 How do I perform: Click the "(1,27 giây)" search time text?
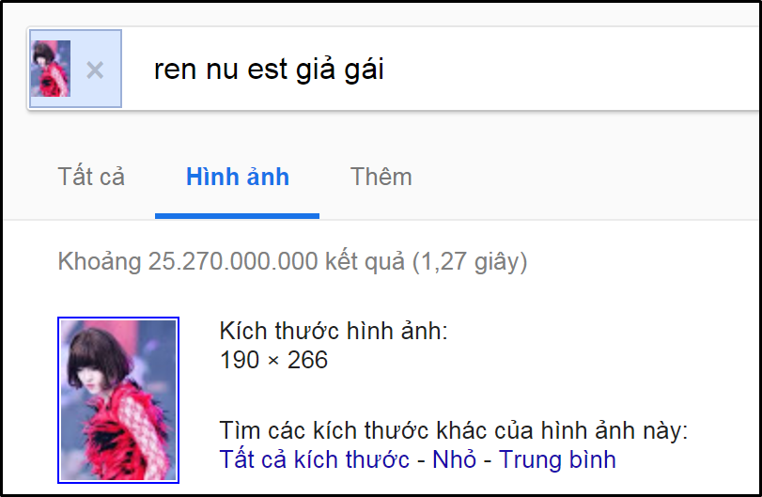470,261
